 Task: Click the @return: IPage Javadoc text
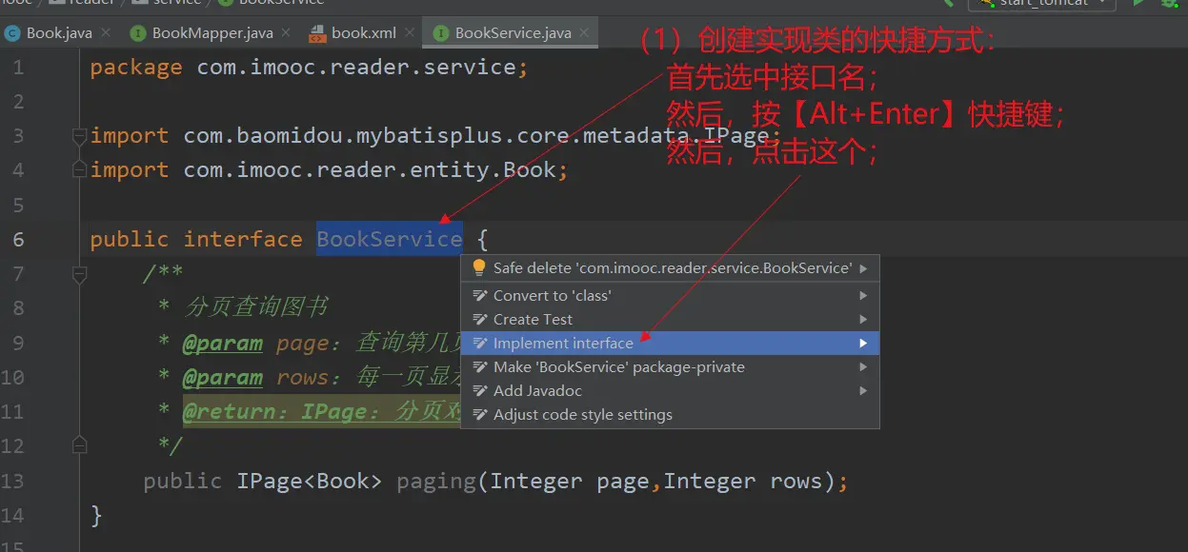pyautogui.click(x=322, y=410)
